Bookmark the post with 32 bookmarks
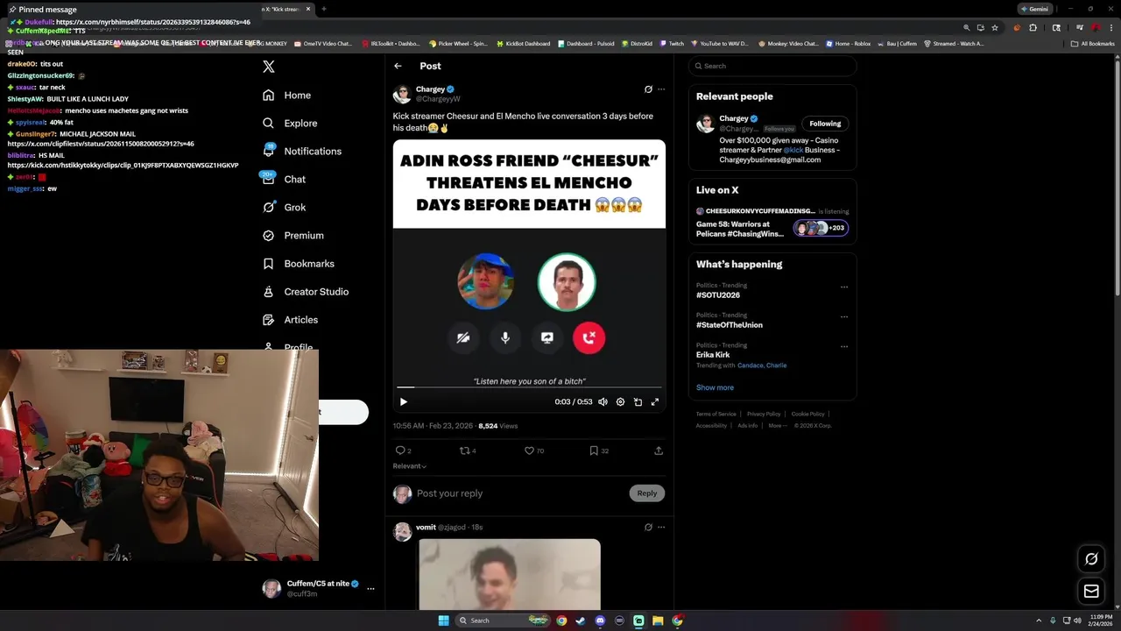This screenshot has height=631, width=1121. tap(599, 450)
